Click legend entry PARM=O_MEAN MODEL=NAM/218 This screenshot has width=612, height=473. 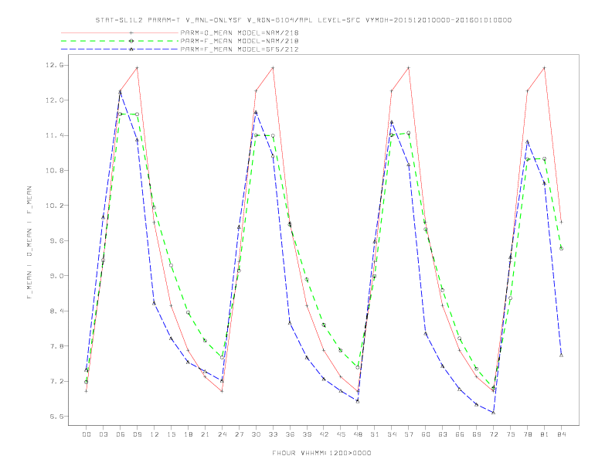click(x=240, y=32)
